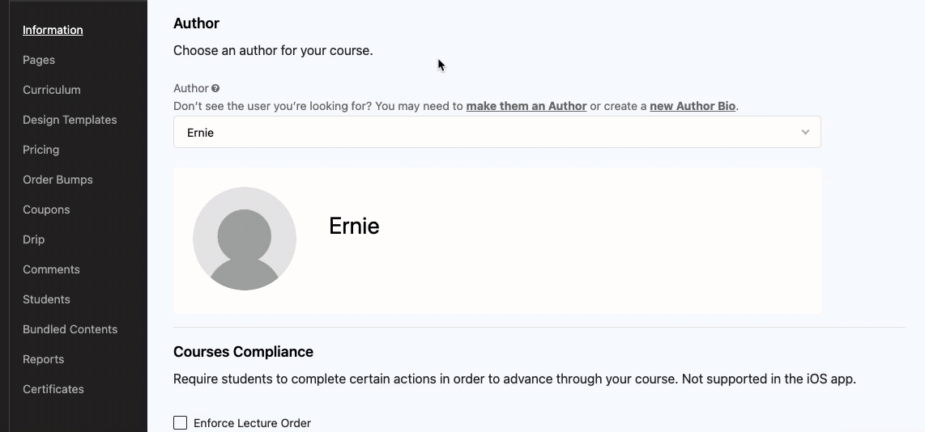This screenshot has width=925, height=432.
Task: Follow the make them an Author link
Action: (x=526, y=106)
